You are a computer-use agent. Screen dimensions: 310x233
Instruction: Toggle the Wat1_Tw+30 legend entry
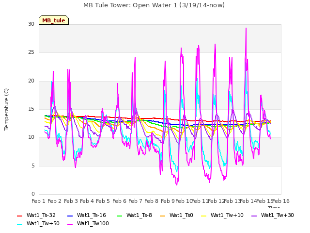[x=272, y=216]
